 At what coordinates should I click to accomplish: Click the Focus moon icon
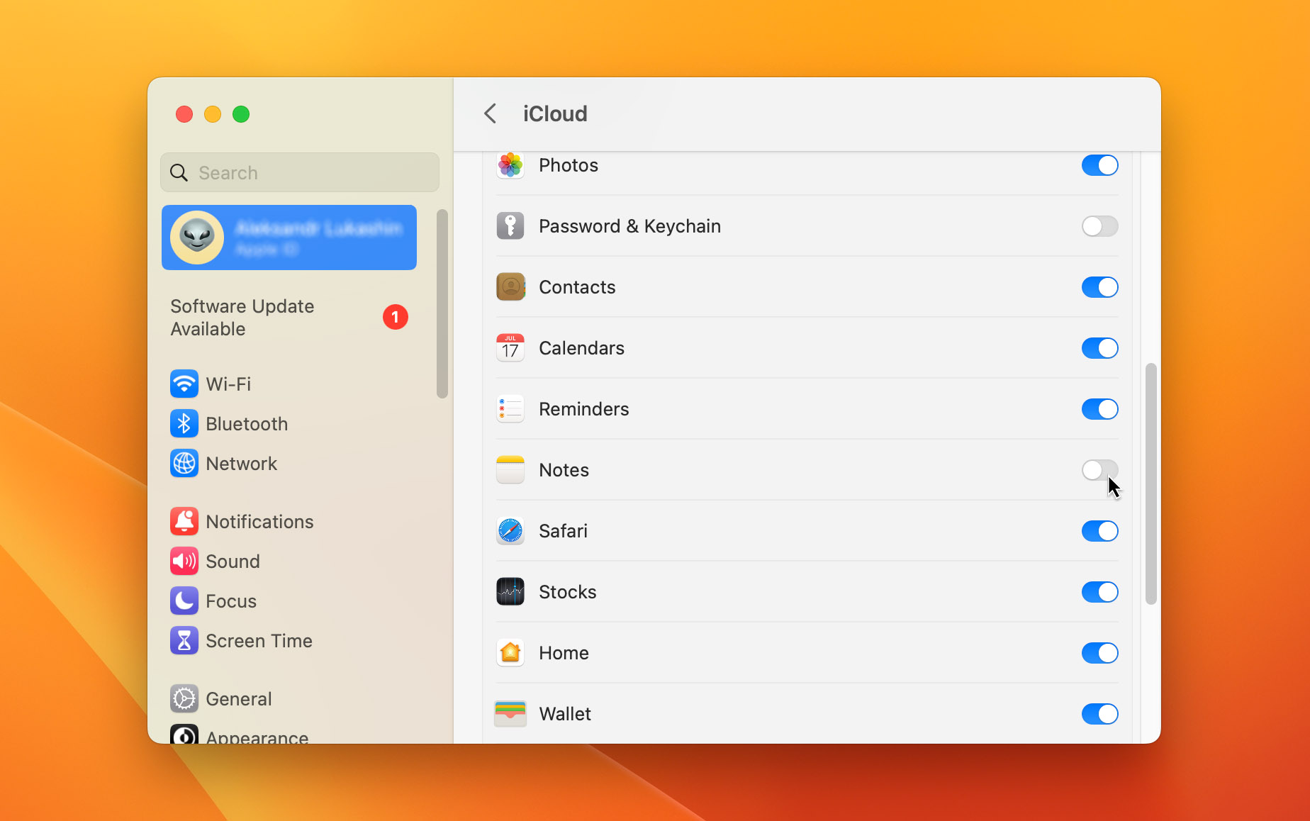(x=184, y=601)
